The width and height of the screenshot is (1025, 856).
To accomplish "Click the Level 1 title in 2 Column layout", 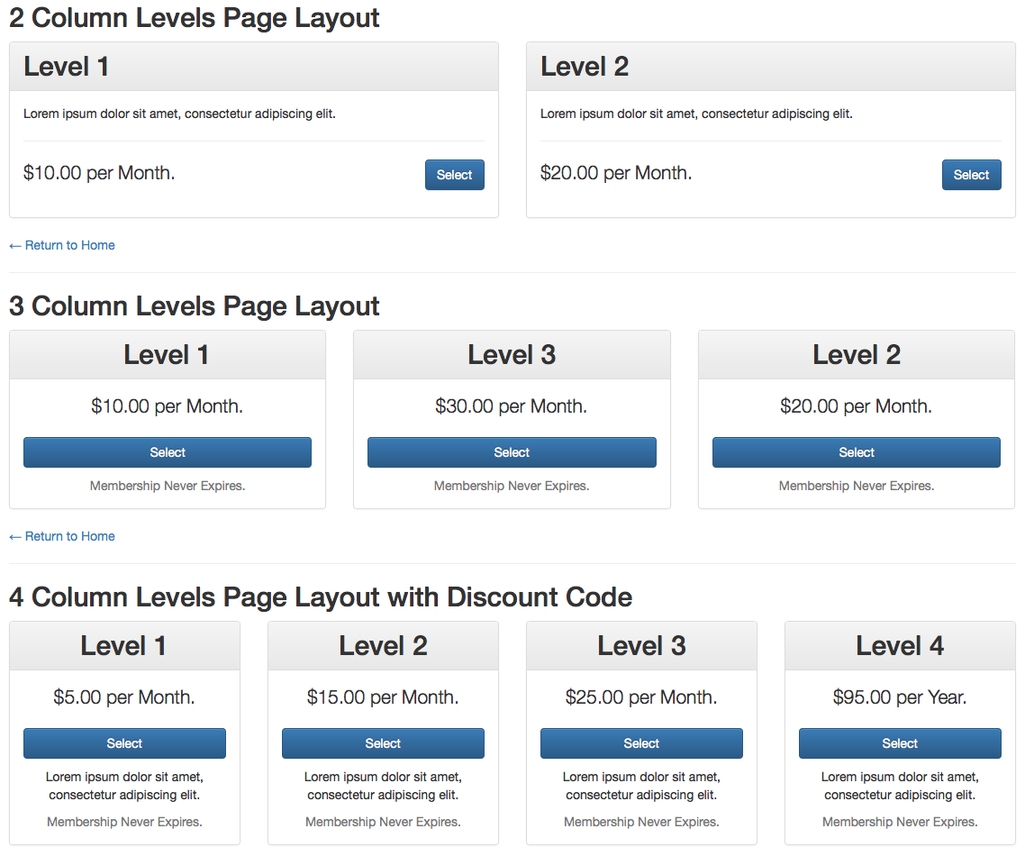I will pyautogui.click(x=66, y=67).
